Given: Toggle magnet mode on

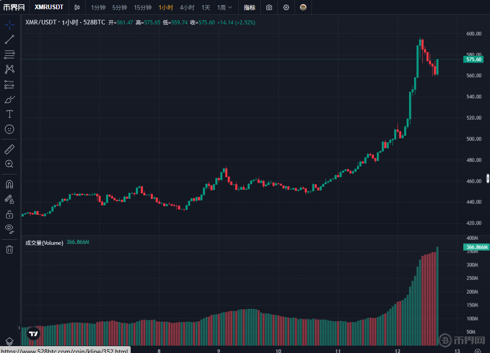Looking at the screenshot, I should 9,184.
